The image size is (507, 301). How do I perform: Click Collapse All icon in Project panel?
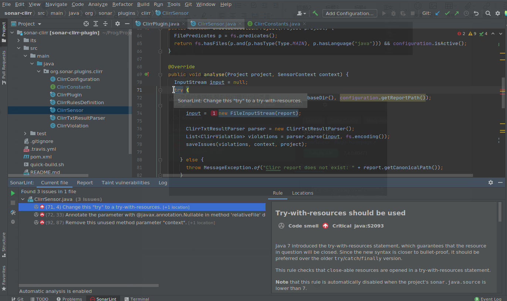pyautogui.click(x=105, y=24)
